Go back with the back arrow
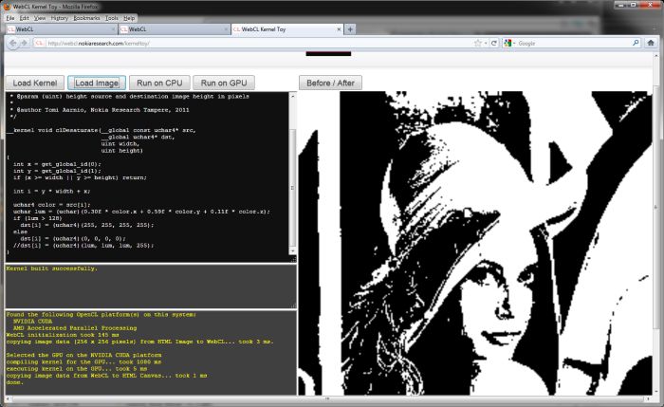The width and height of the screenshot is (664, 407). (12, 44)
